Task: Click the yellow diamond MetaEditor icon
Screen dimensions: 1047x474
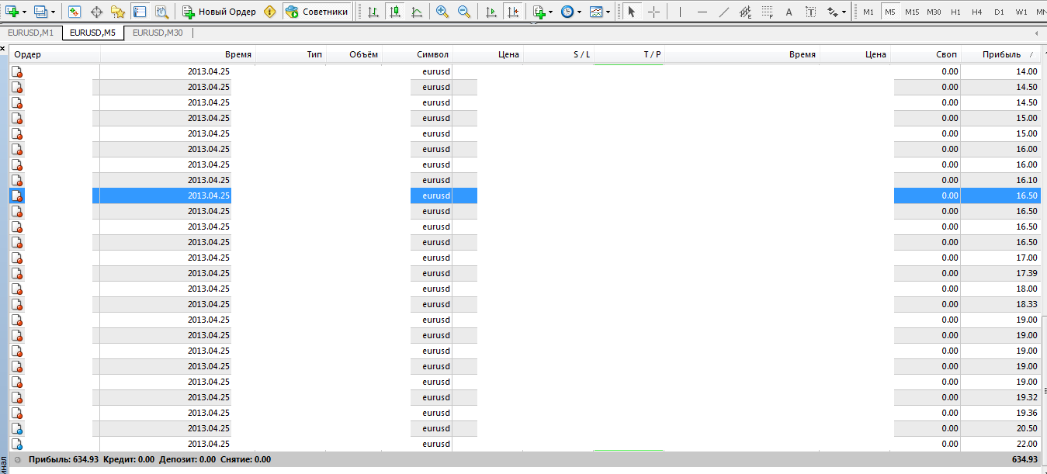Action: (x=269, y=12)
